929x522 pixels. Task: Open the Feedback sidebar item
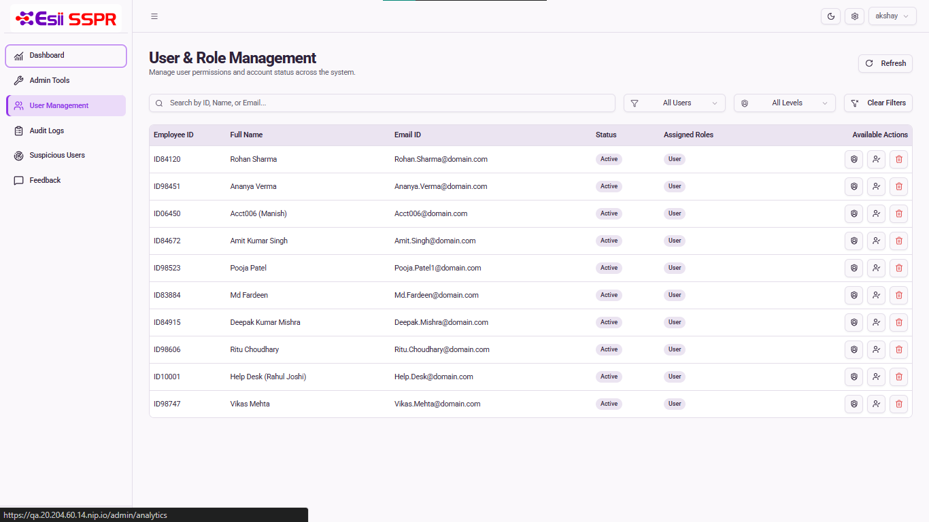(66, 180)
